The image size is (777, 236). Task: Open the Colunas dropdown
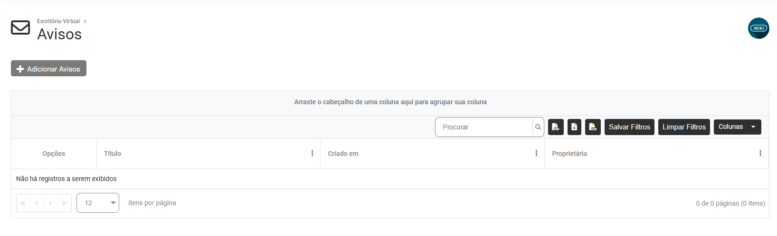pyautogui.click(x=737, y=127)
